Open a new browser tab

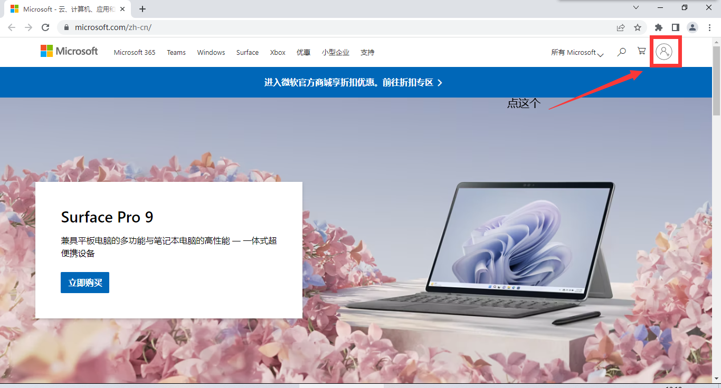click(x=143, y=9)
